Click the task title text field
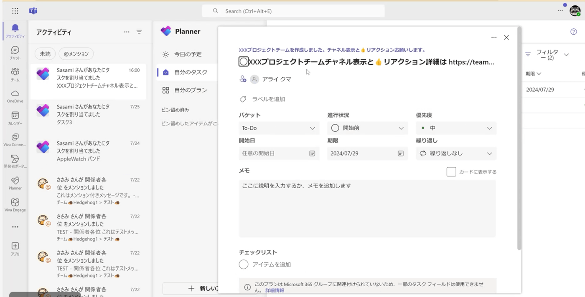Image resolution: width=585 pixels, height=297 pixels. point(372,62)
